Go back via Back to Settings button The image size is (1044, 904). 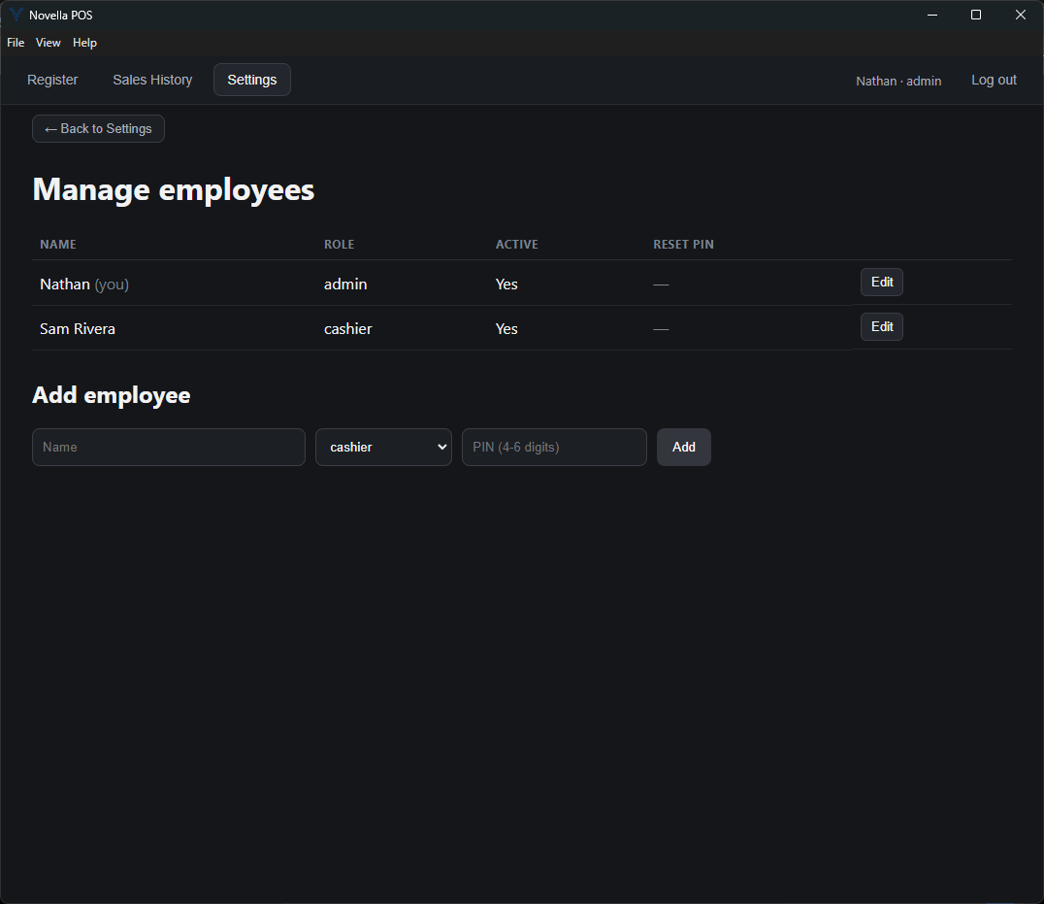point(99,128)
